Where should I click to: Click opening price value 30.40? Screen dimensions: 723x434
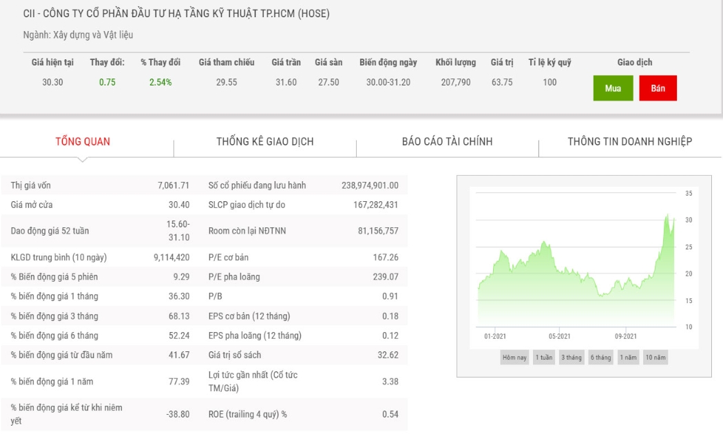pyautogui.click(x=179, y=205)
